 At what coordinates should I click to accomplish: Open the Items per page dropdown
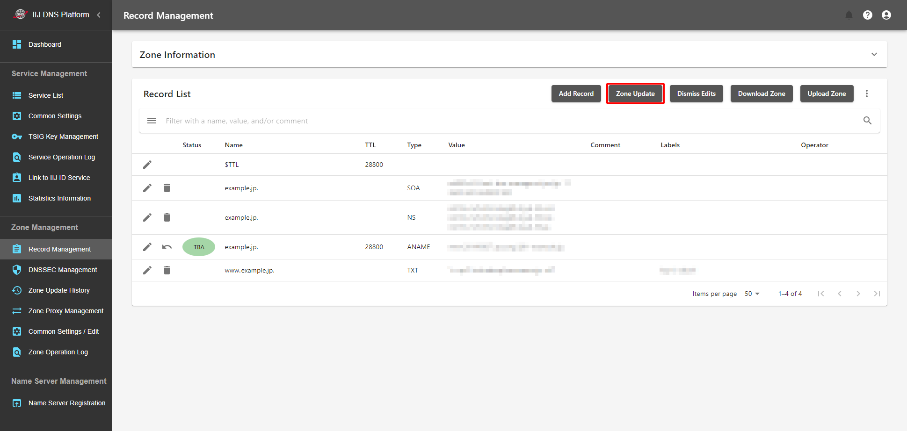pyautogui.click(x=751, y=294)
